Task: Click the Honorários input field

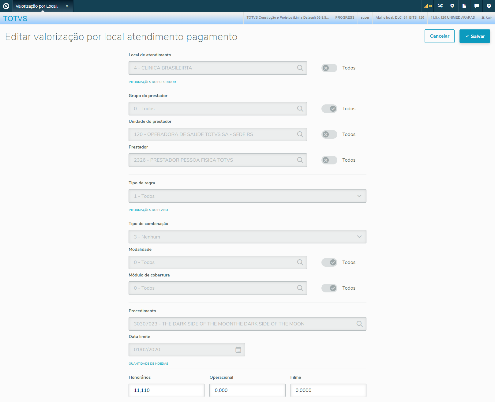Action: click(167, 390)
